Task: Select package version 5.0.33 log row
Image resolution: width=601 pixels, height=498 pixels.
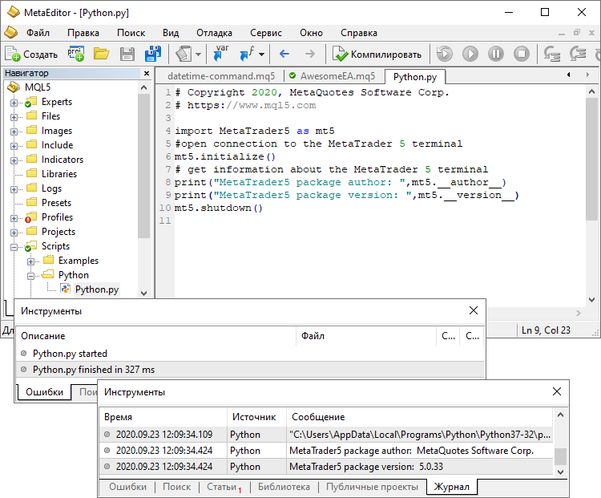Action: click(326, 467)
